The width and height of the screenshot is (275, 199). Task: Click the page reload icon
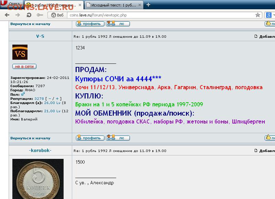(x=29, y=15)
